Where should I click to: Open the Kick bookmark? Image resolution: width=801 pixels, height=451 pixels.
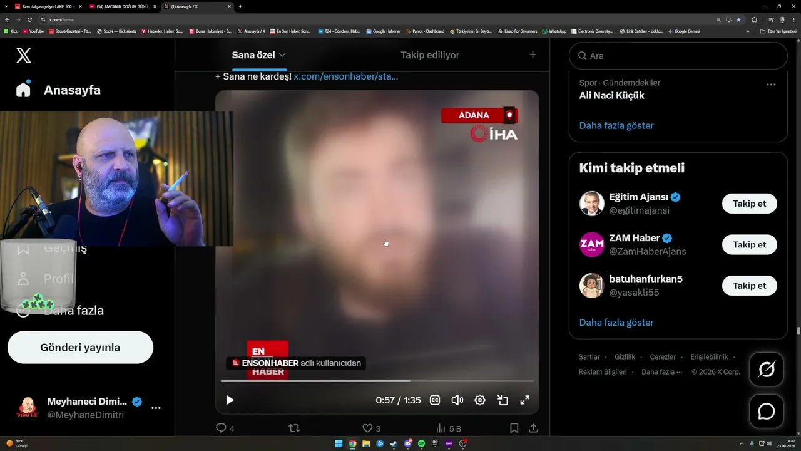coord(11,31)
